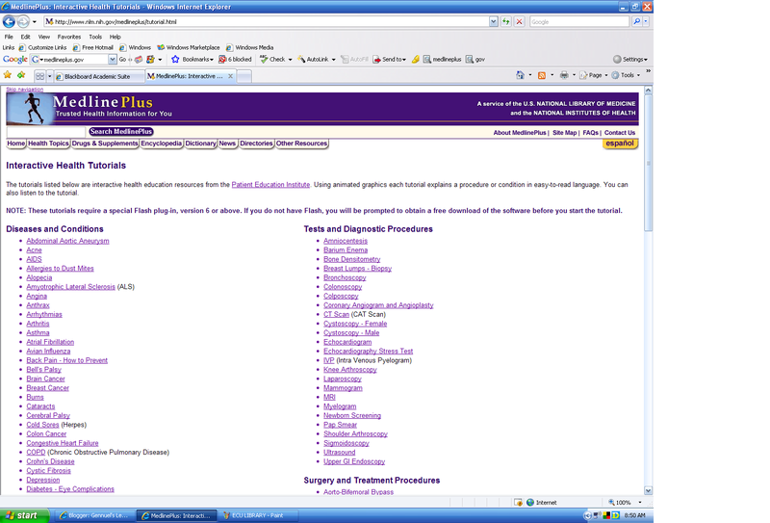The width and height of the screenshot is (770, 523).
Task: Click the Send to icon in Google toolbar
Action: pos(376,59)
